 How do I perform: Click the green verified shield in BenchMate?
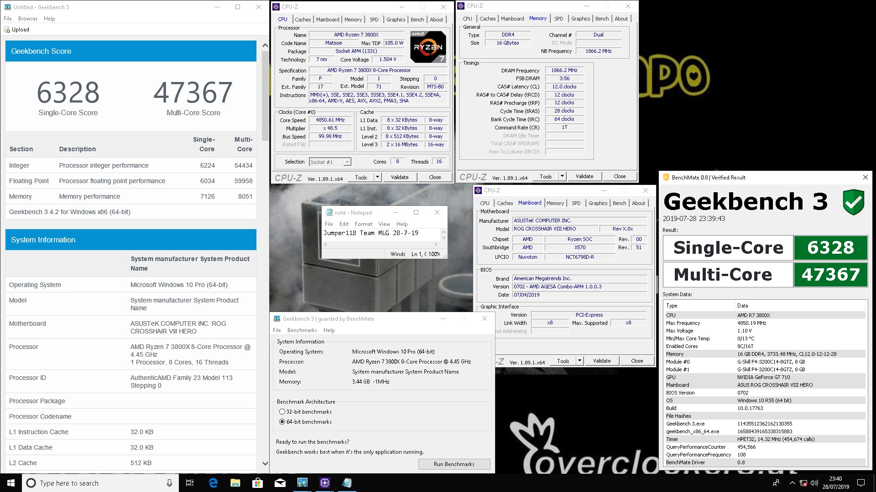[x=853, y=202]
